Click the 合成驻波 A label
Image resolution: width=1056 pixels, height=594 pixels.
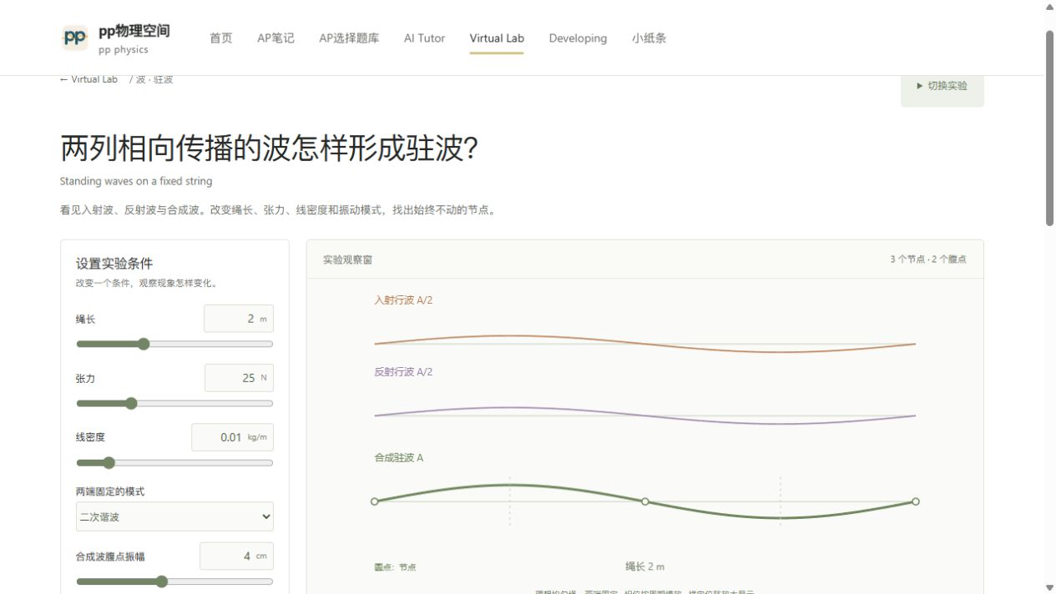click(399, 458)
